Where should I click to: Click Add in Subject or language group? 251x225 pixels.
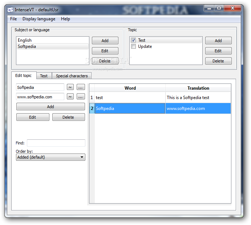[x=105, y=41]
